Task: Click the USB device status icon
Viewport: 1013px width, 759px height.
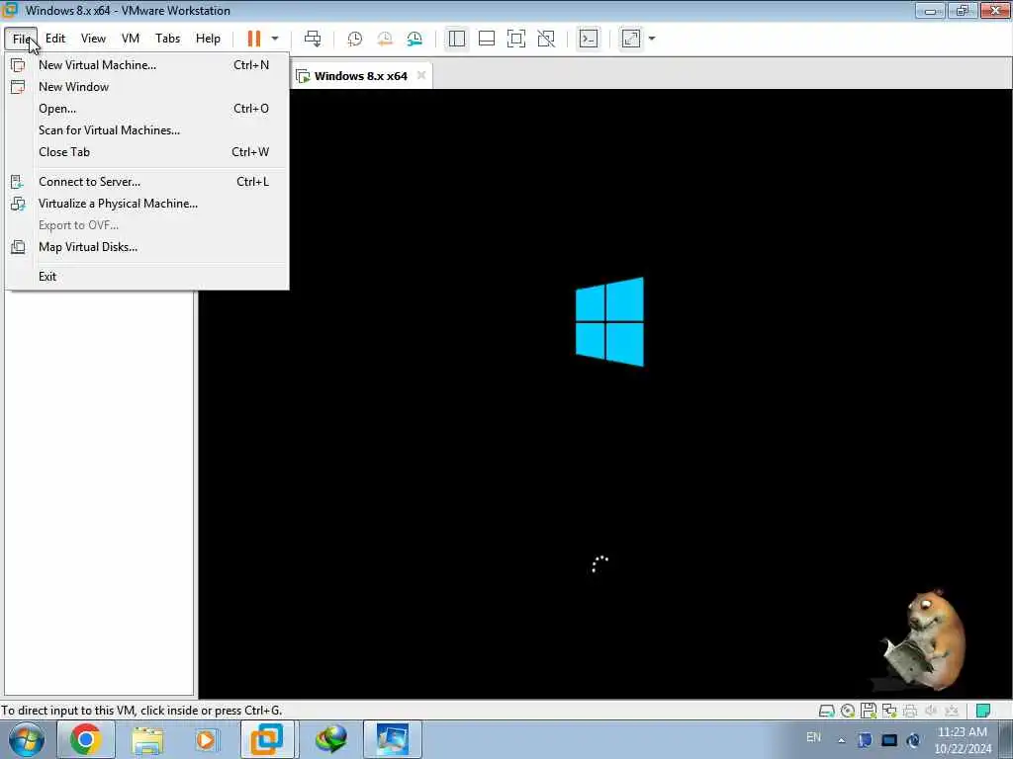Action: tap(952, 711)
